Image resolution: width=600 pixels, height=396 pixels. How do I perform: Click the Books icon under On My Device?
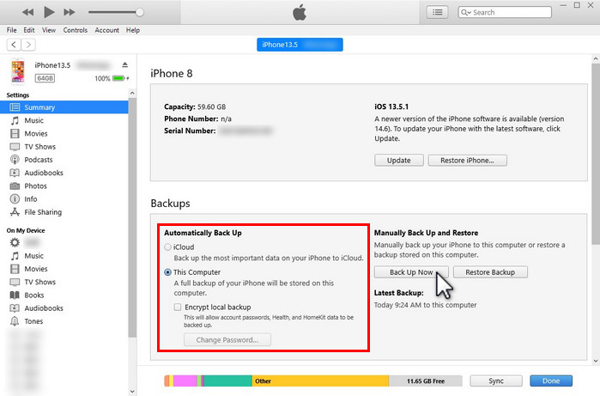(x=15, y=295)
